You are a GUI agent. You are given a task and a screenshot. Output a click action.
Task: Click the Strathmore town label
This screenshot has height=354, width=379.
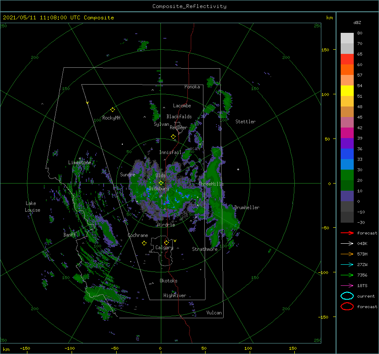pyautogui.click(x=205, y=249)
